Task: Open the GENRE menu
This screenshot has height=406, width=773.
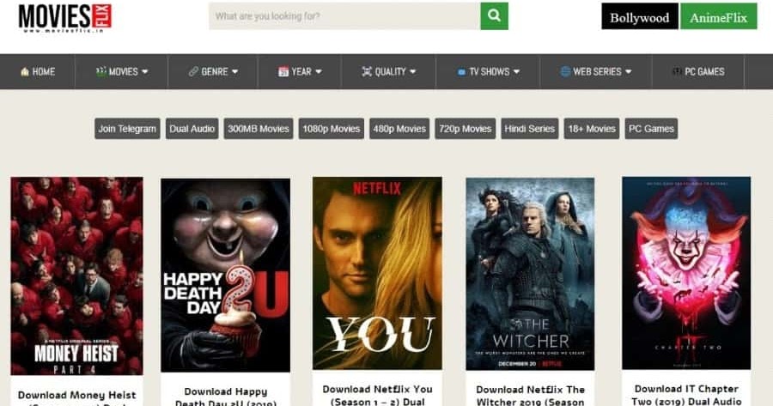Action: tap(215, 71)
